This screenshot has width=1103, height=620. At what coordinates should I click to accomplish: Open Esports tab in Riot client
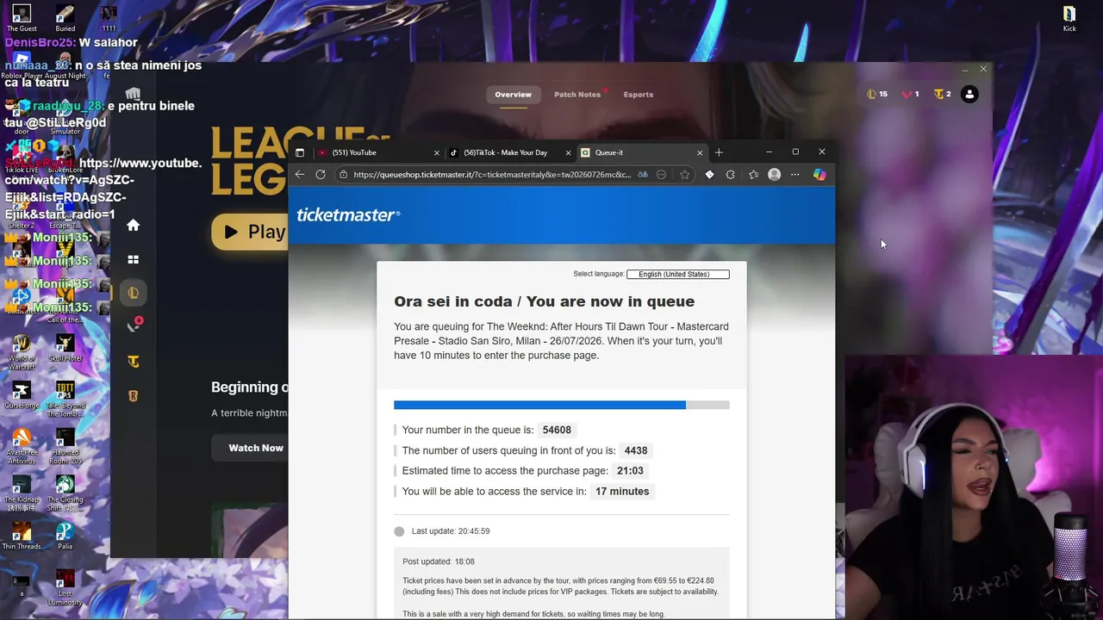pyautogui.click(x=639, y=95)
